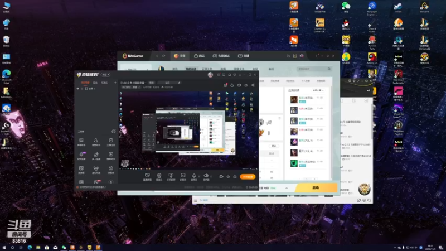Edit the stream title pencil icon

point(179,83)
